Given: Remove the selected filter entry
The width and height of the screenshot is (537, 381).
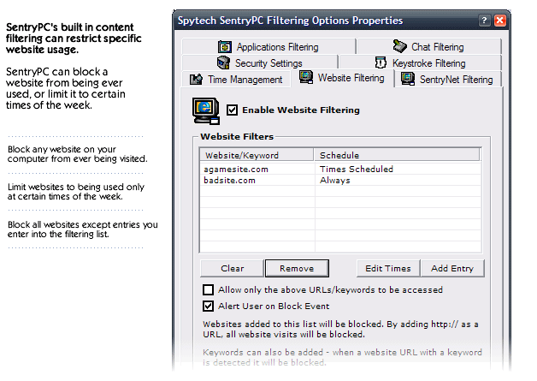Looking at the screenshot, I should (x=297, y=268).
